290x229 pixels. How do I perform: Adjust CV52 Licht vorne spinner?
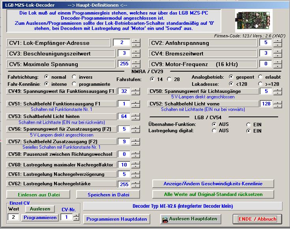(278, 104)
